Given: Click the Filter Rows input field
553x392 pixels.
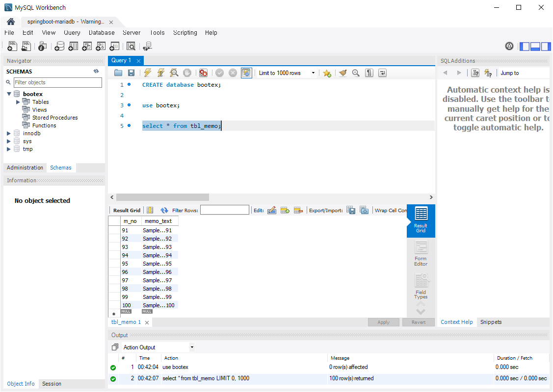Looking at the screenshot, I should coord(225,210).
